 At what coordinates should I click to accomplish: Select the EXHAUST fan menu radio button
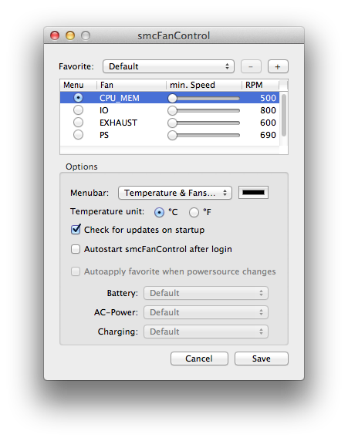[x=78, y=123]
